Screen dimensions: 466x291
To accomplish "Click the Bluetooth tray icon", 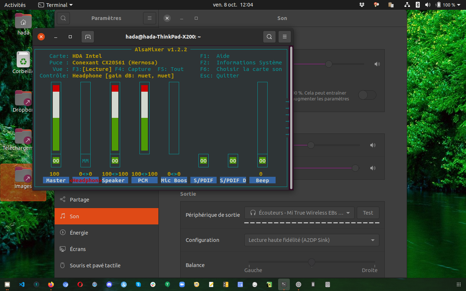I will (418, 5).
